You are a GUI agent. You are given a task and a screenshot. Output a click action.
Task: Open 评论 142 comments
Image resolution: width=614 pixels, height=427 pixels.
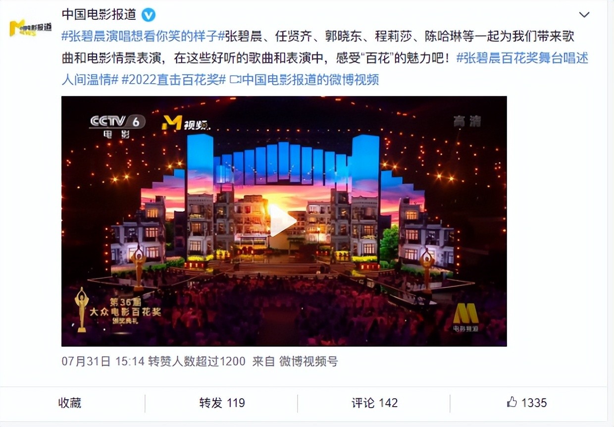coord(375,403)
